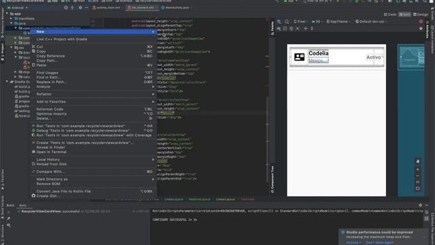This screenshot has width=435, height=245.
Task: Select Optimize Imports entry
Action: (x=94, y=114)
